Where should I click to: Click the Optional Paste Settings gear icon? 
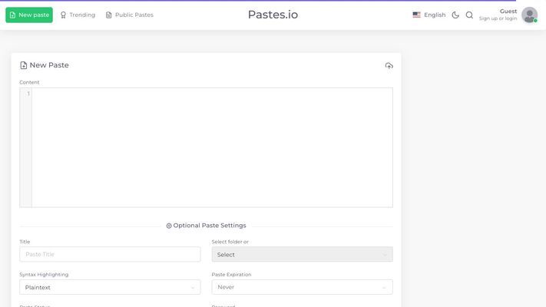coord(169,226)
